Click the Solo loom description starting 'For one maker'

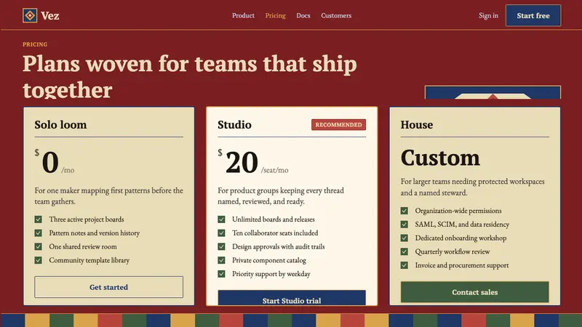[108, 195]
